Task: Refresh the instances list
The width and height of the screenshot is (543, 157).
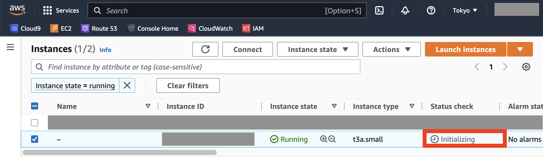Action: 205,49
